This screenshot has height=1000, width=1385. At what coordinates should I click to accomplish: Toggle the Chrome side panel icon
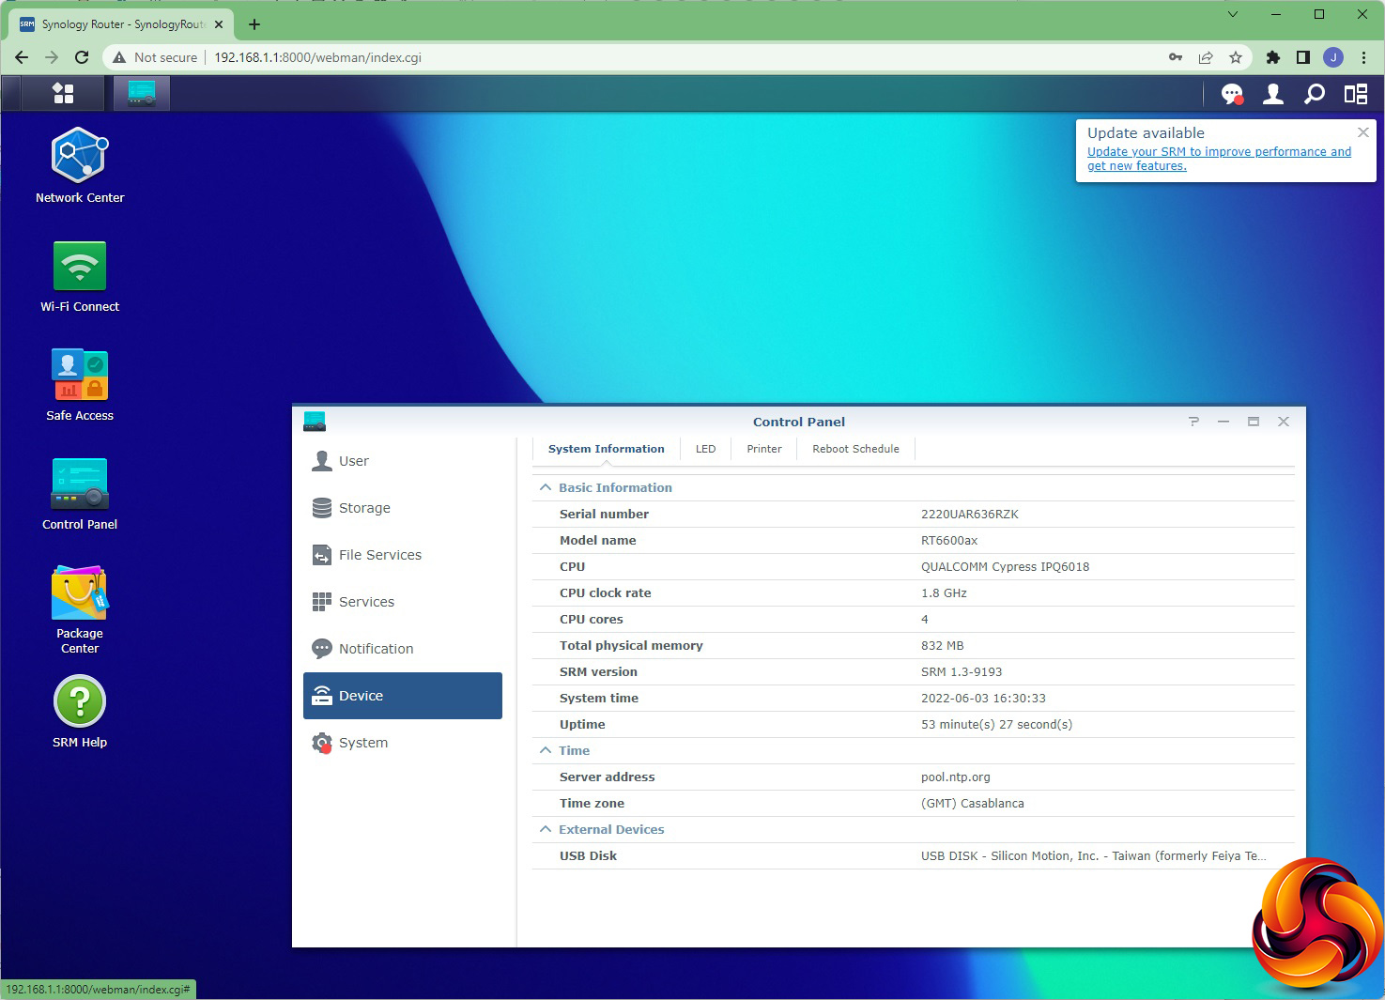(x=1303, y=57)
